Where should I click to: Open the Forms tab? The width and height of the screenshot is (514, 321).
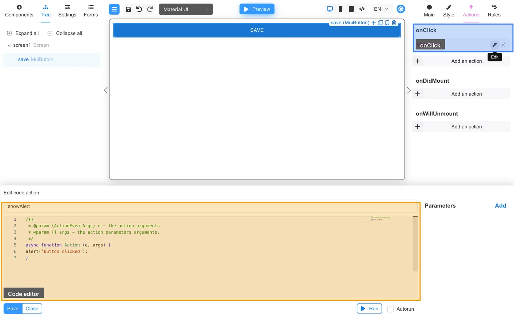point(91,11)
